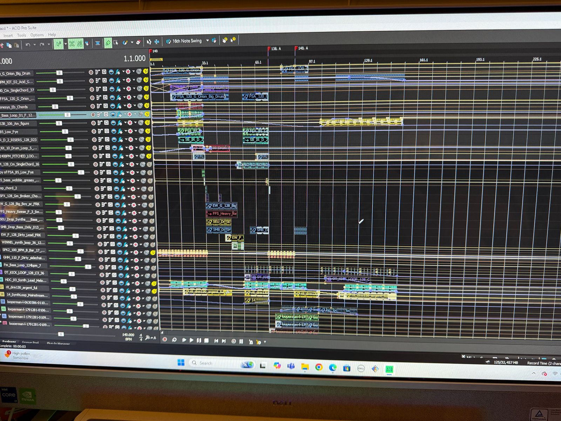The width and height of the screenshot is (561, 421).
Task: Open the Tools menu
Action: click(21, 35)
